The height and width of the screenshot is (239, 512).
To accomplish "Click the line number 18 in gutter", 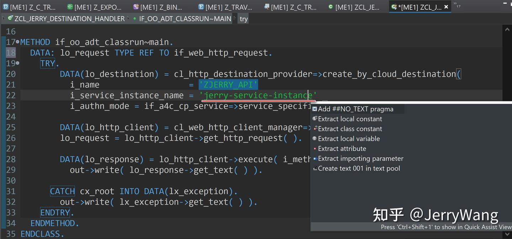I will pos(11,53).
